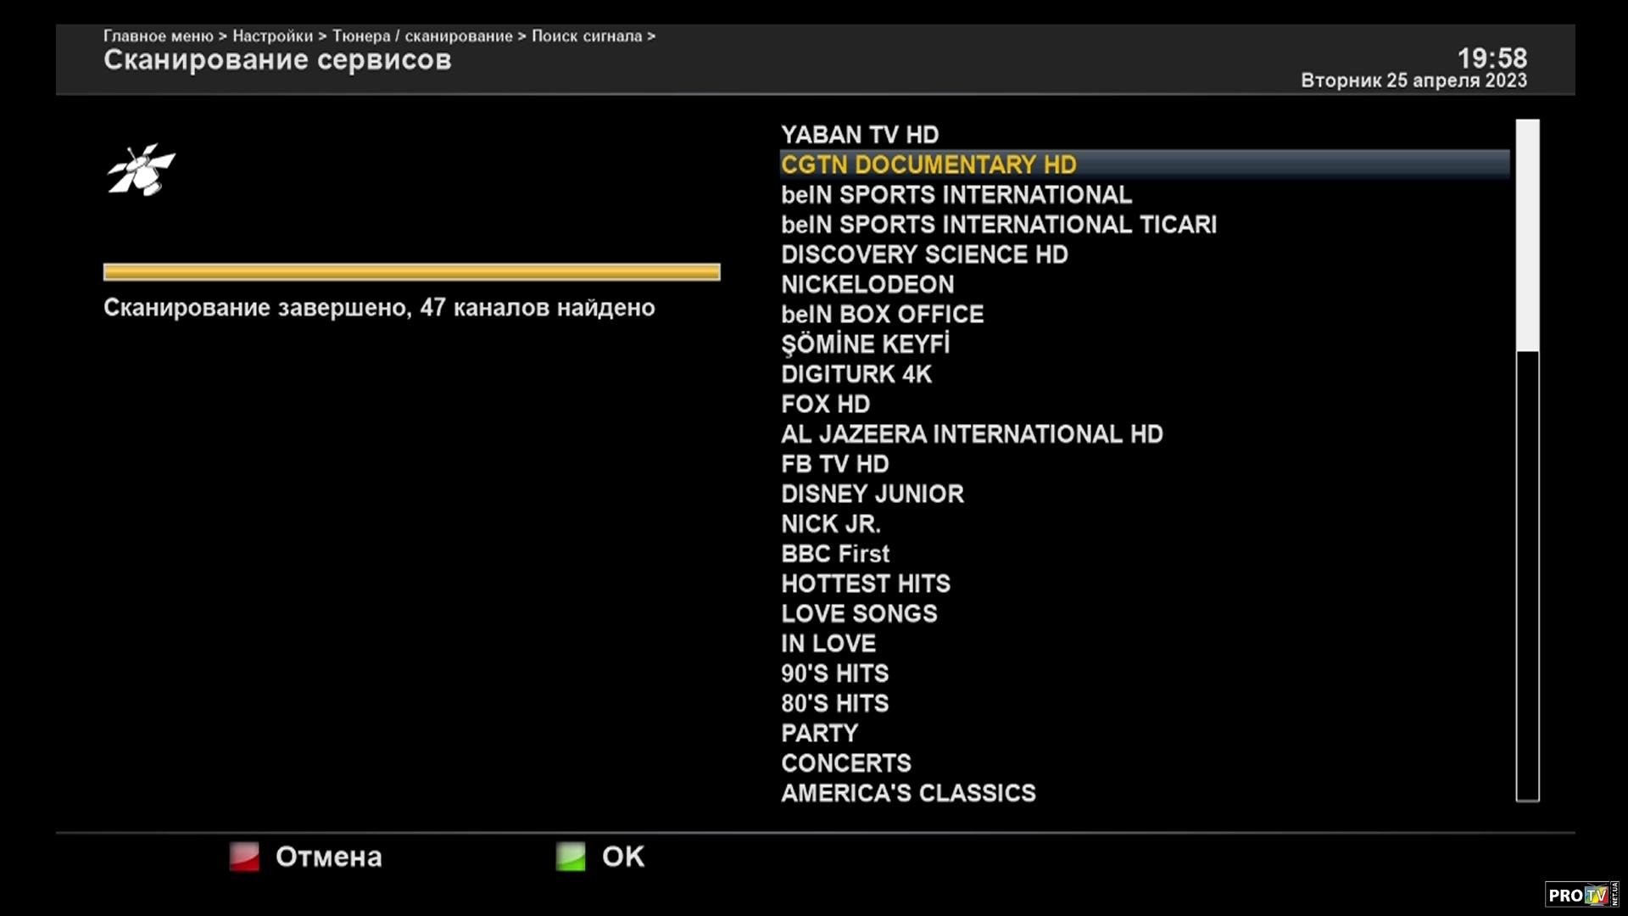
Task: Select YABAN TV HD in list
Action: pyautogui.click(x=860, y=135)
